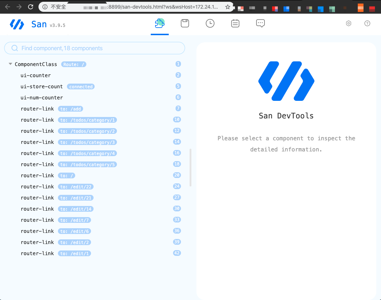This screenshot has height=300, width=381.
Task: Click the id badge 42
Action: point(177,253)
